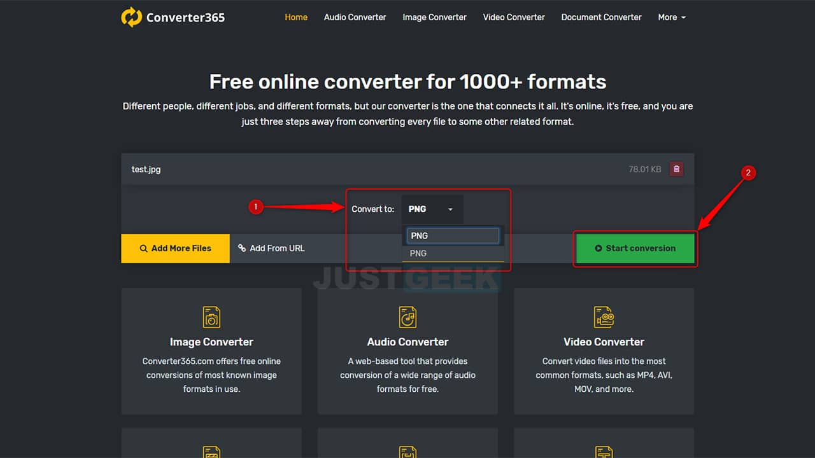This screenshot has height=458, width=815.
Task: Click the Image Converter card description text
Action: pos(211,375)
